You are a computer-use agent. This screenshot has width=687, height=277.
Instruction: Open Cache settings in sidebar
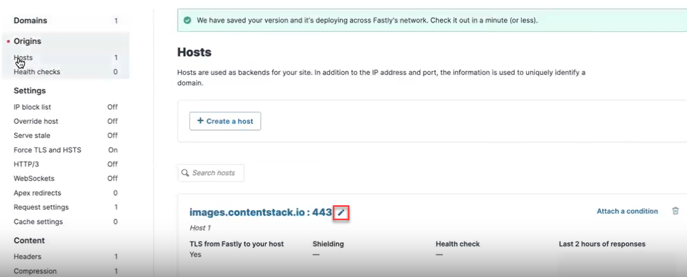tap(38, 222)
